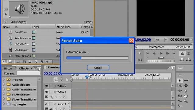Click the trash icon in Project panel
This screenshot has width=195, height=110.
[42, 62]
